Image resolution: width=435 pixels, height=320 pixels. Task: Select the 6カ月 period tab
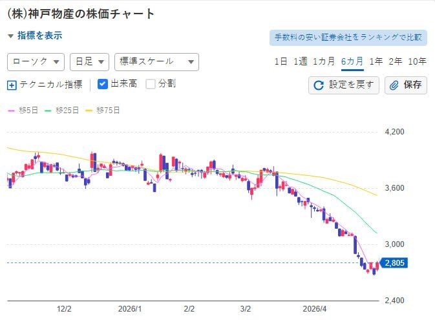[x=352, y=61]
